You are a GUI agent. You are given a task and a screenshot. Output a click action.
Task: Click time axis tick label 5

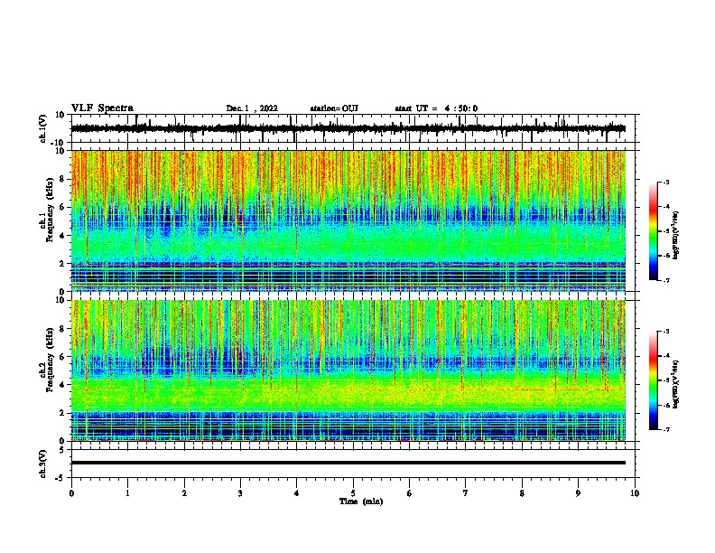pos(353,493)
